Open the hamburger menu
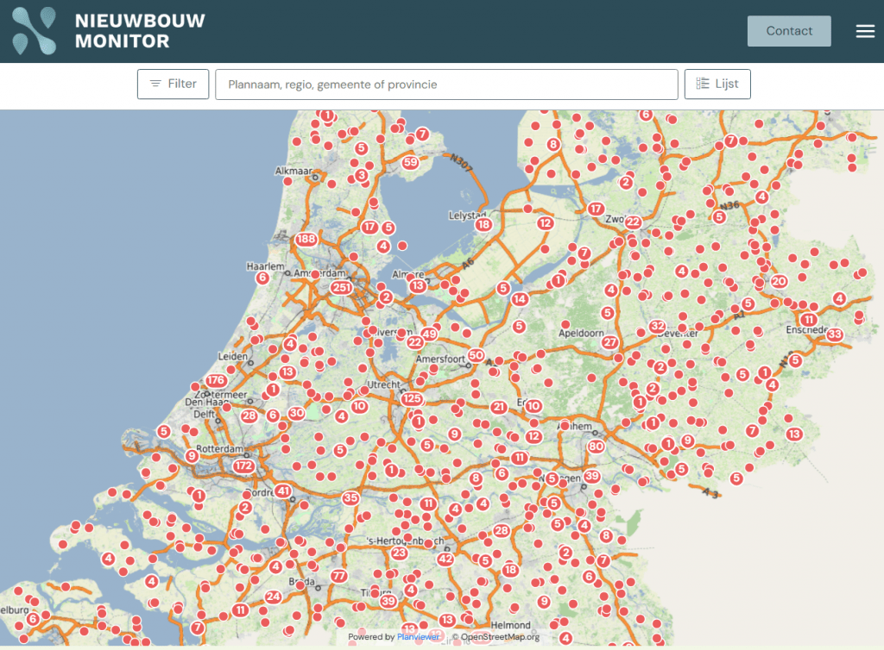 point(865,31)
